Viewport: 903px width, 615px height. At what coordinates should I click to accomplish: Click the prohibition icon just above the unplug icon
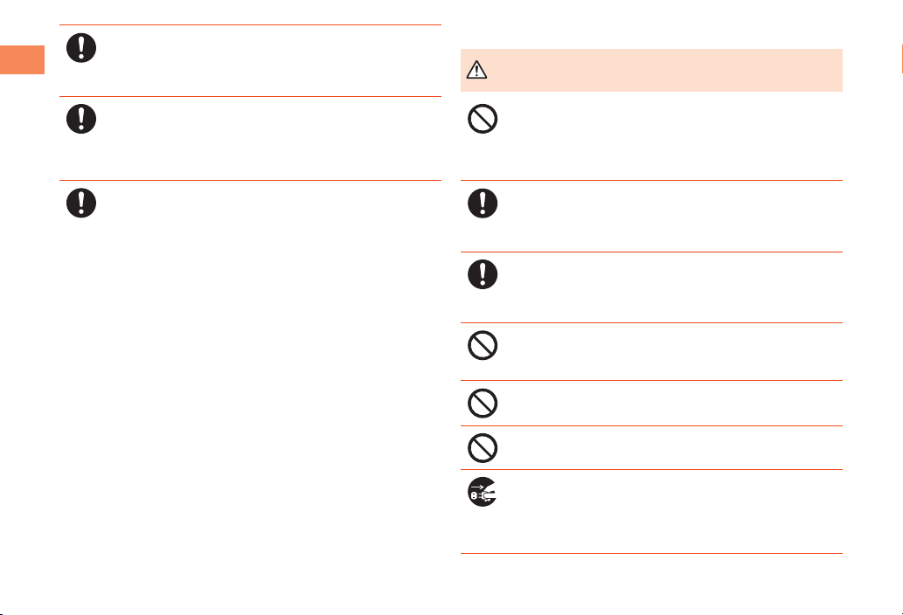pos(483,448)
